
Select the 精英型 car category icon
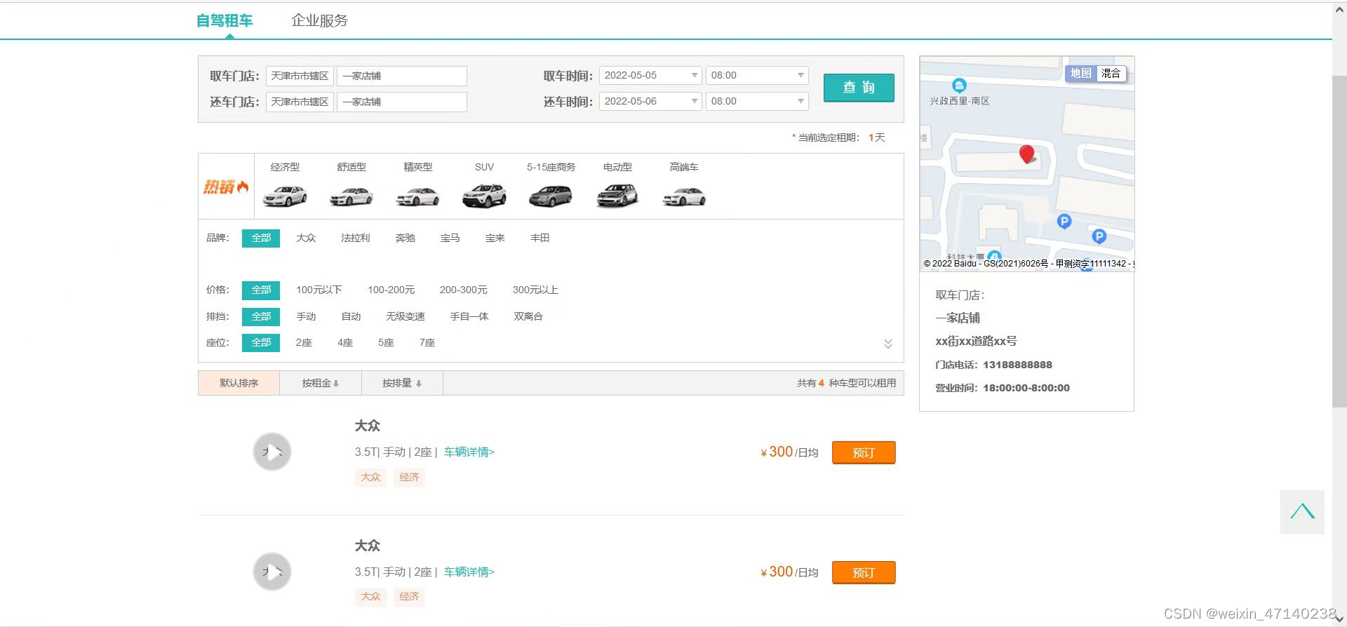(x=417, y=196)
